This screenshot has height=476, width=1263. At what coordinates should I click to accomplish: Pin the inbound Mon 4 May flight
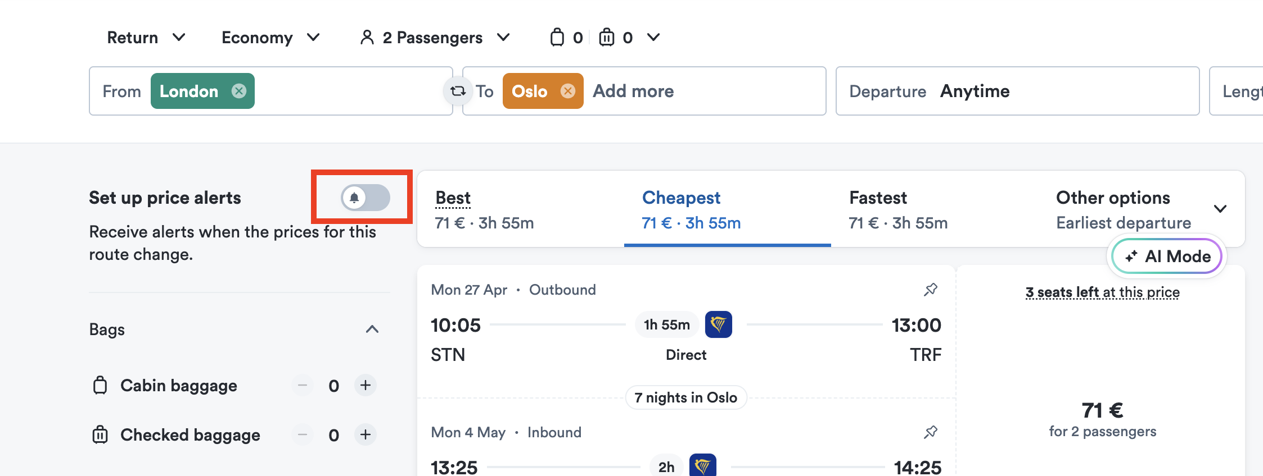pyautogui.click(x=931, y=432)
